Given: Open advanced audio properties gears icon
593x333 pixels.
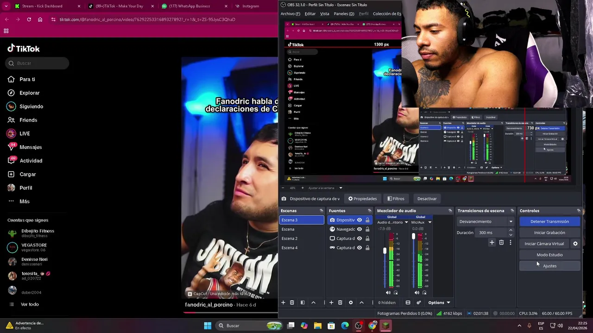Looking at the screenshot, I should pos(419,302).
